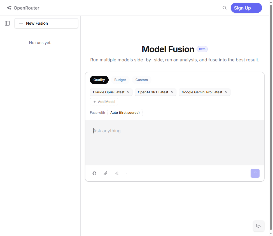
Task: Switch to the Custom preset tab
Action: tap(142, 80)
